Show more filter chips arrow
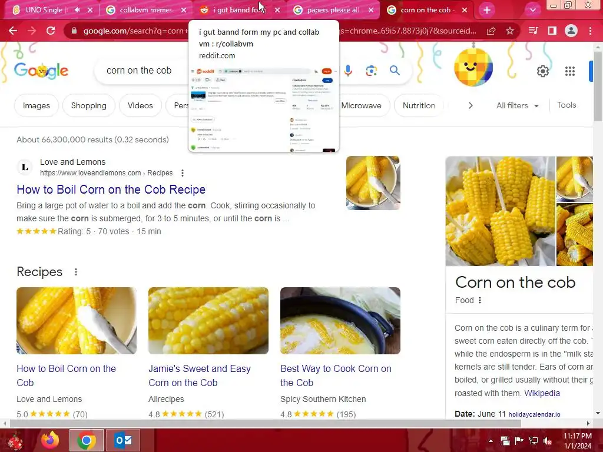Screen dimensions: 603x452 [471, 105]
